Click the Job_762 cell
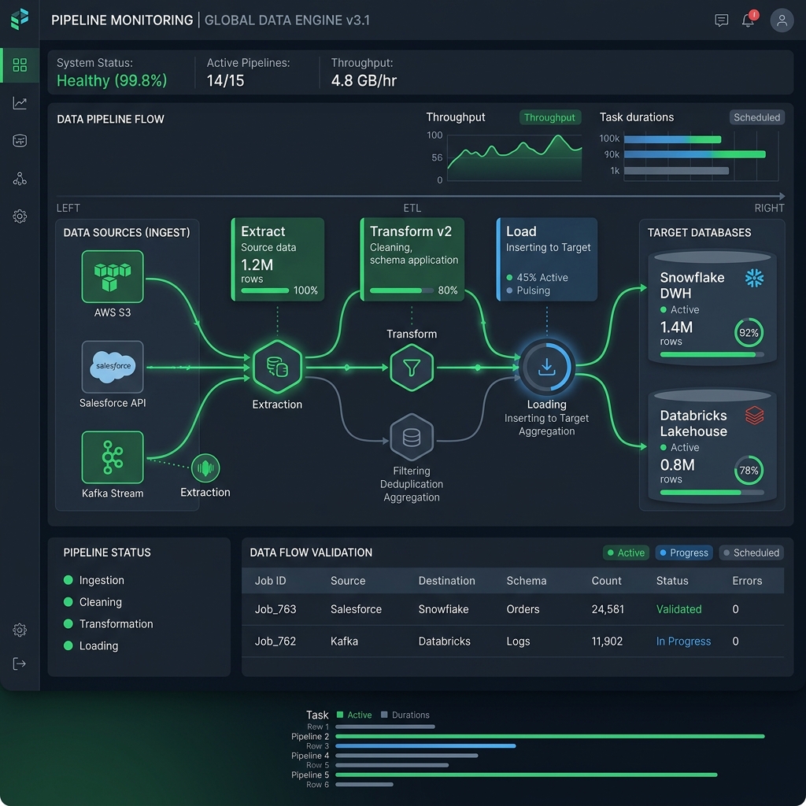This screenshot has height=806, width=806. tap(275, 641)
